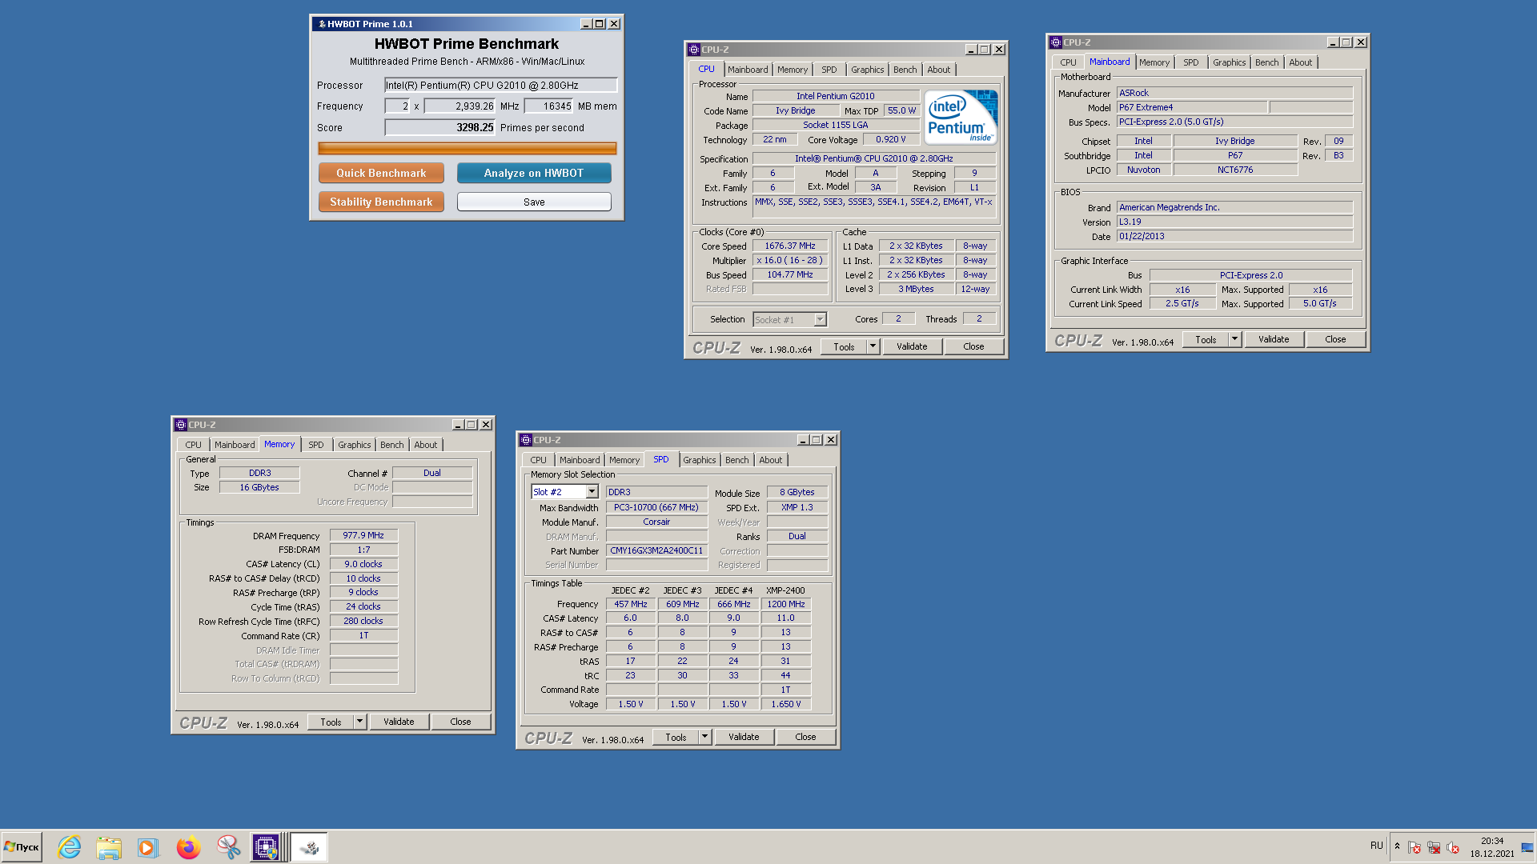1537x864 pixels.
Task: Activate the HWBOT Prime taskbar button
Action: coord(308,847)
